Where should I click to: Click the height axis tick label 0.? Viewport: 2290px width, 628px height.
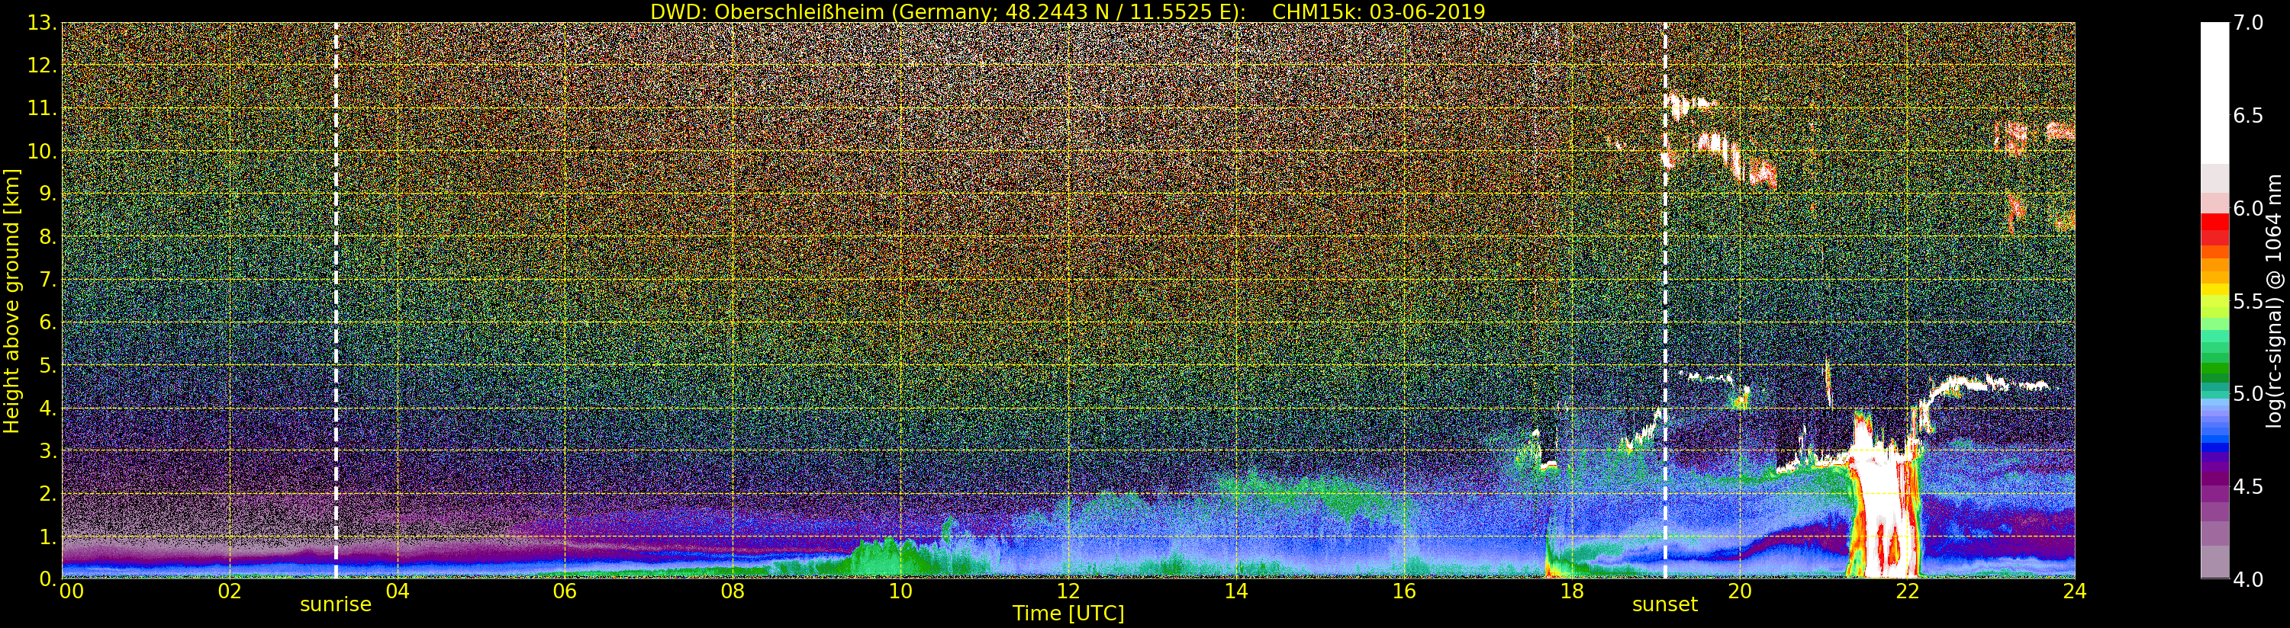48,579
